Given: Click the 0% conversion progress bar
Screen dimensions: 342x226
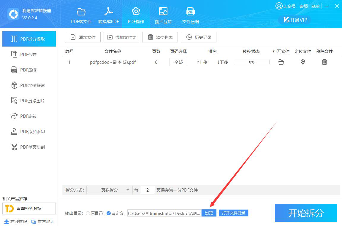Looking at the screenshot, I should pyautogui.click(x=251, y=62).
